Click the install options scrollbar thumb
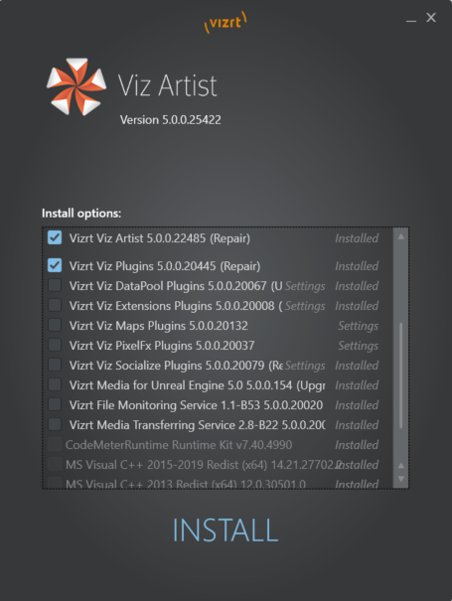The image size is (452, 601). [401, 376]
